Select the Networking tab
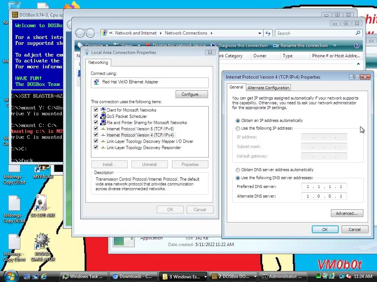Screen dimensions: 377x282 pyautogui.click(x=98, y=62)
